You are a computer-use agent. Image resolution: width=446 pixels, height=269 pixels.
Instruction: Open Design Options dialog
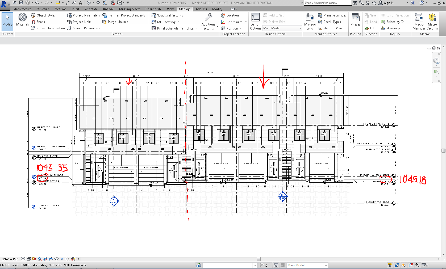coord(256,22)
